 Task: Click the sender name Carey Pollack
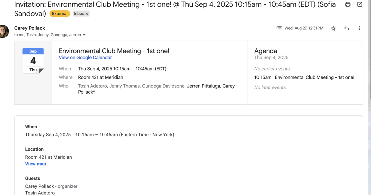(x=30, y=28)
